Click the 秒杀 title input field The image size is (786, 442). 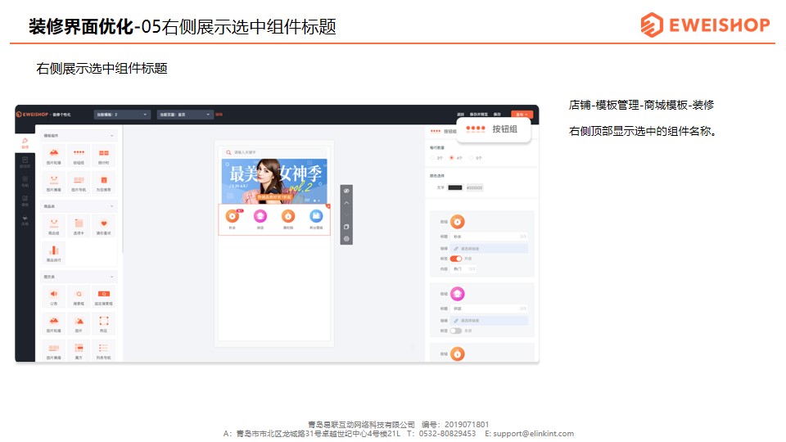pos(489,237)
